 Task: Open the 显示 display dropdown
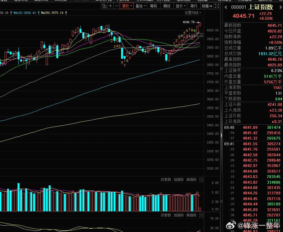181,6
